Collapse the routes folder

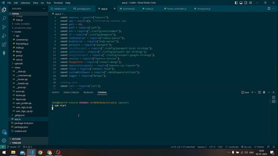click(x=28, y=32)
